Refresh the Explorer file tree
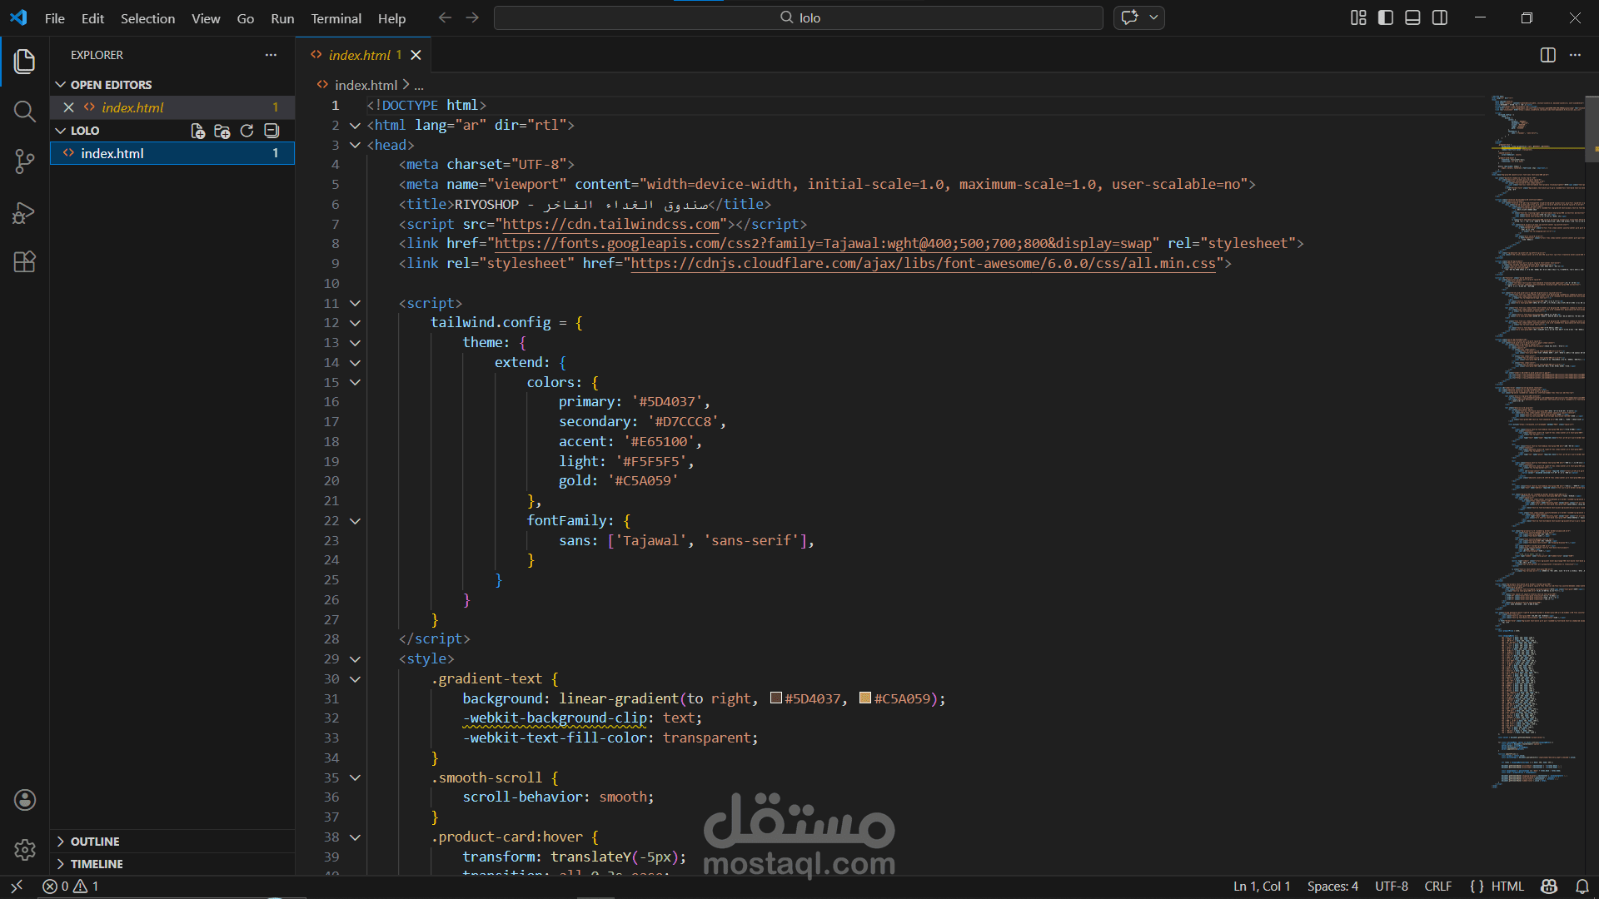 click(x=247, y=131)
